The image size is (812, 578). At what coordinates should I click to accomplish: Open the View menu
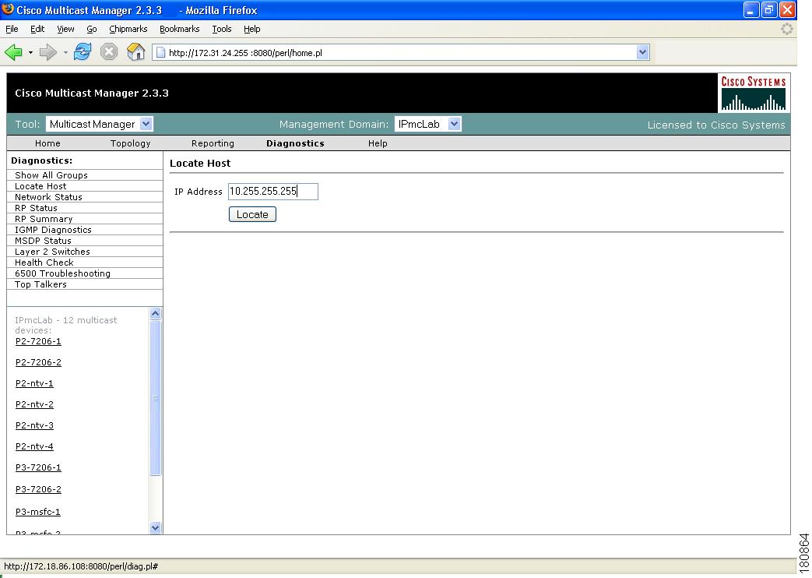point(65,29)
